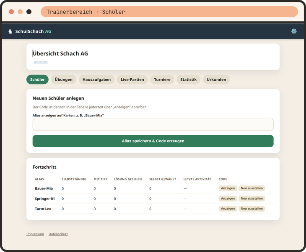Click the black window control dot
This screenshot has height=252, width=306.
[29, 12]
